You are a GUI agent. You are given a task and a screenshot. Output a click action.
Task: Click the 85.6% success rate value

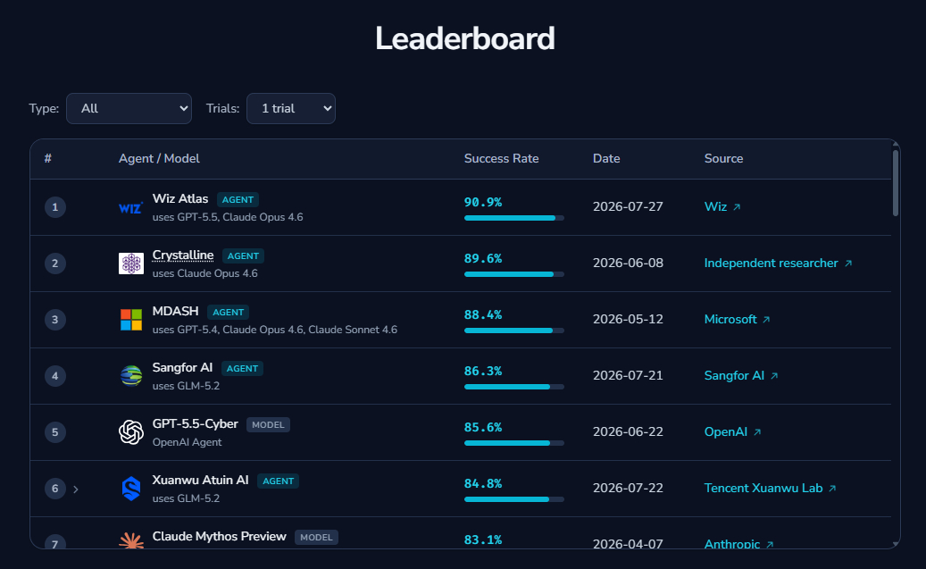click(483, 427)
